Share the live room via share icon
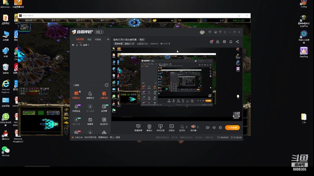 (237, 41)
